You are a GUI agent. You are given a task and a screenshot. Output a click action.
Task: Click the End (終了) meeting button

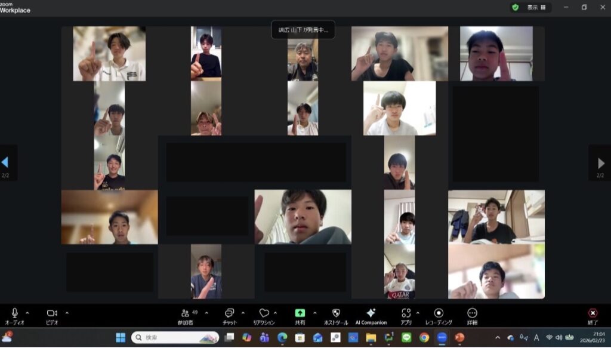pos(593,313)
